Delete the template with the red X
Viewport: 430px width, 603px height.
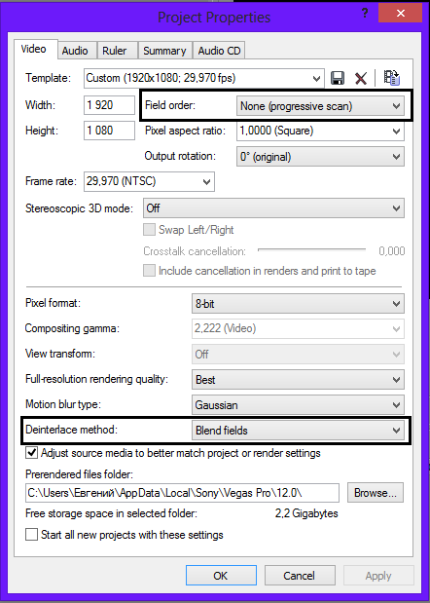tap(361, 79)
